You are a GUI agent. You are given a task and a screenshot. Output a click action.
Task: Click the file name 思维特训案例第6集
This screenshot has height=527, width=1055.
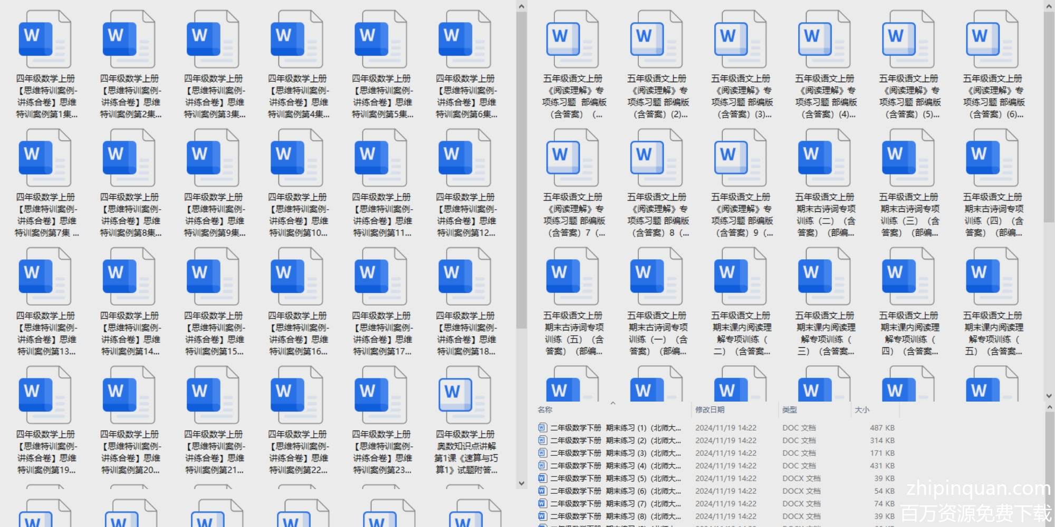(466, 96)
